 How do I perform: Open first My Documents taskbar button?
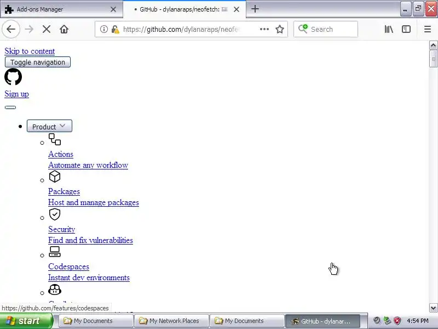pyautogui.click(x=96, y=321)
